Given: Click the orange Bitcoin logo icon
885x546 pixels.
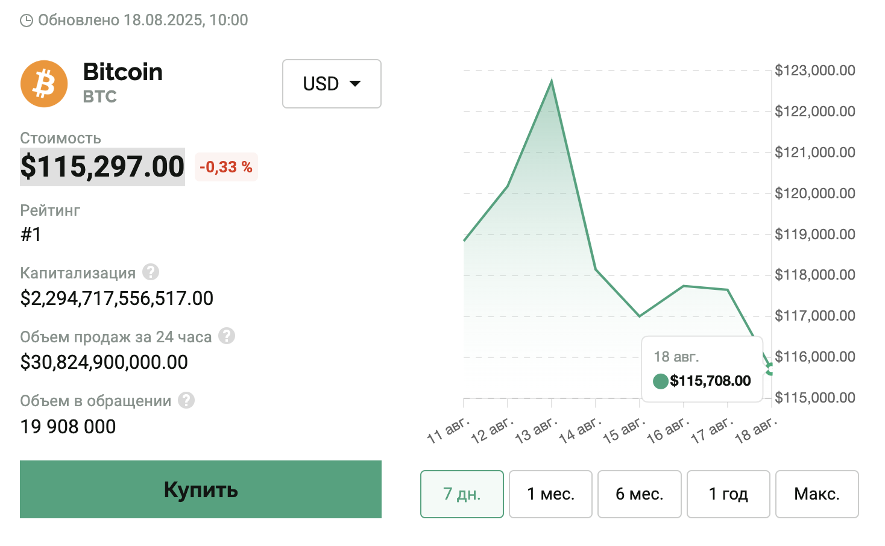Looking at the screenshot, I should 44,84.
